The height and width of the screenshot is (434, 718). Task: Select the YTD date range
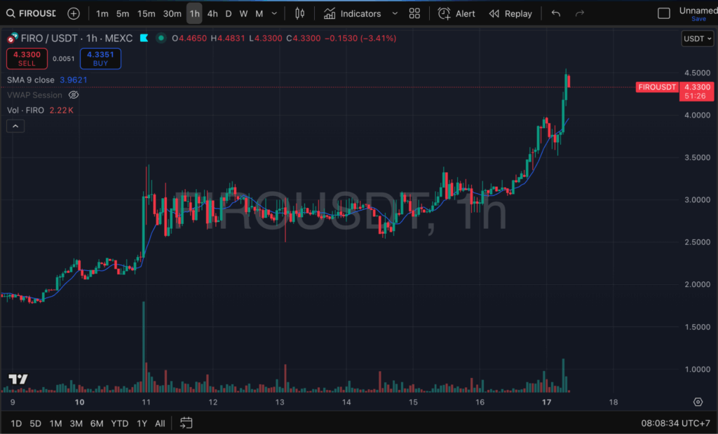click(x=120, y=423)
